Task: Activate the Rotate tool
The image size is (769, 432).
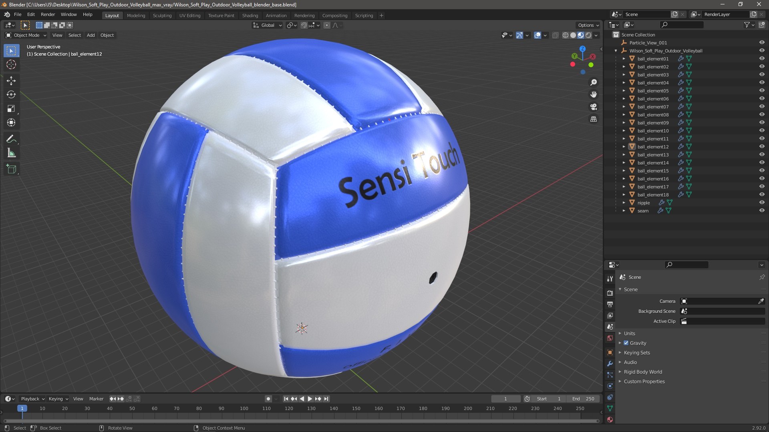Action: (11, 94)
